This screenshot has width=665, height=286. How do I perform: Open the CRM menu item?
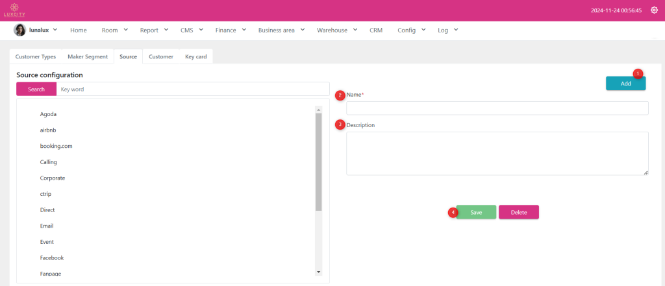[x=376, y=30]
